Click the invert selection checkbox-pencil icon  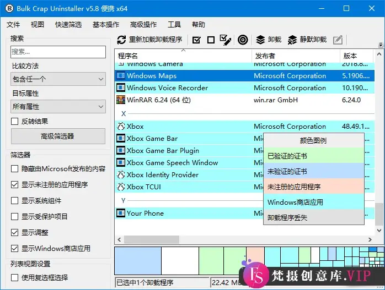(226, 40)
